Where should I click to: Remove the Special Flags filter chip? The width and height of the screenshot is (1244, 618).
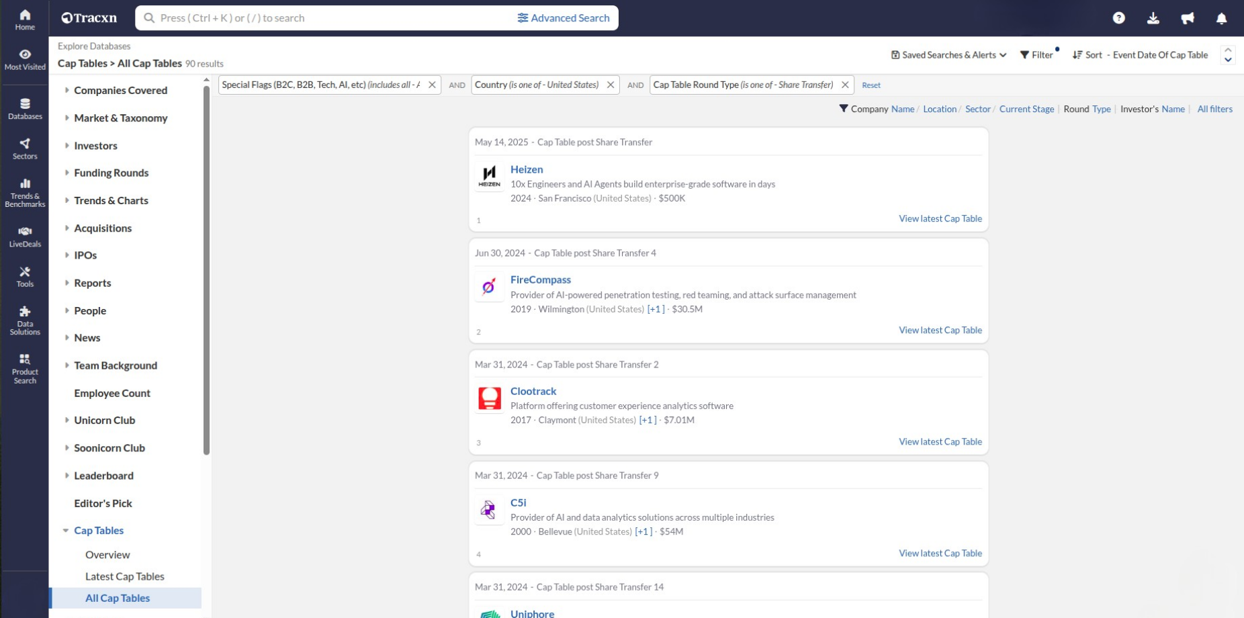432,85
